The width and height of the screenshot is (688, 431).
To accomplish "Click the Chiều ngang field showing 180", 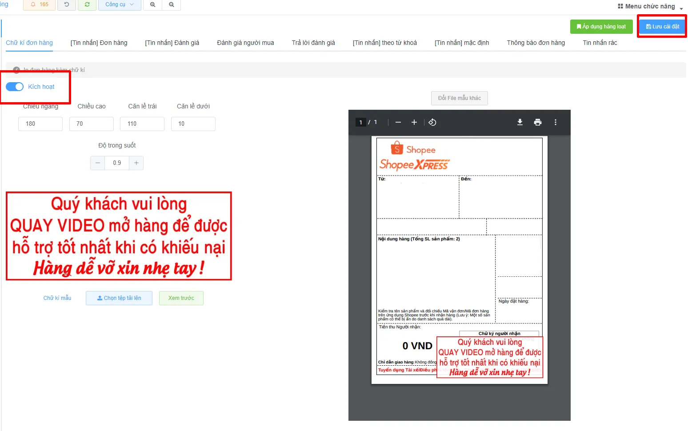I will [40, 124].
